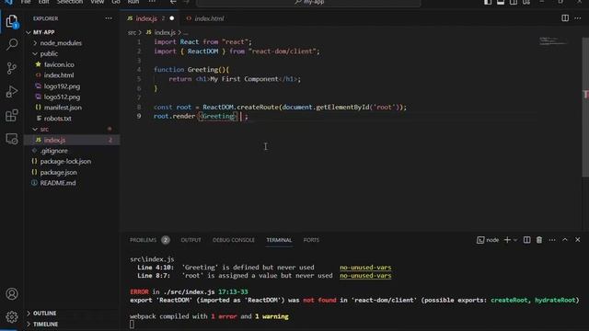Open the Remote Explorer view
589x331 pixels.
click(12, 139)
